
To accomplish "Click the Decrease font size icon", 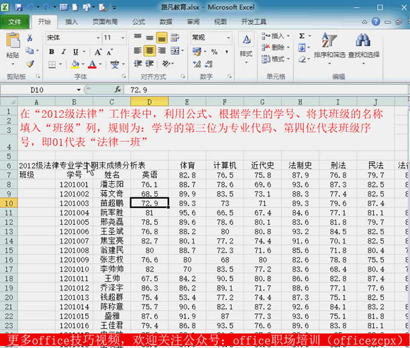I will coord(109,52).
